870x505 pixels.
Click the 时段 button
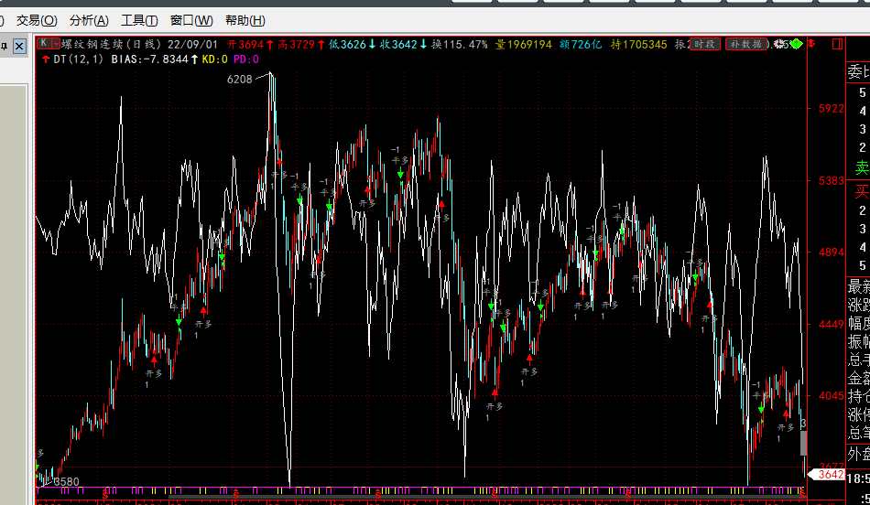(x=705, y=44)
